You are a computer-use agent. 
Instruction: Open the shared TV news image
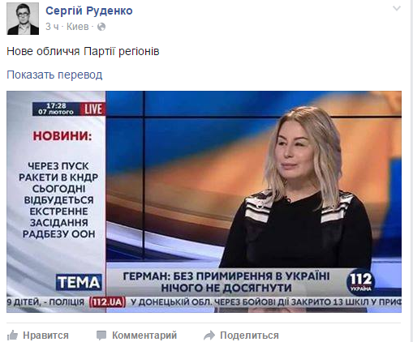pos(204,202)
